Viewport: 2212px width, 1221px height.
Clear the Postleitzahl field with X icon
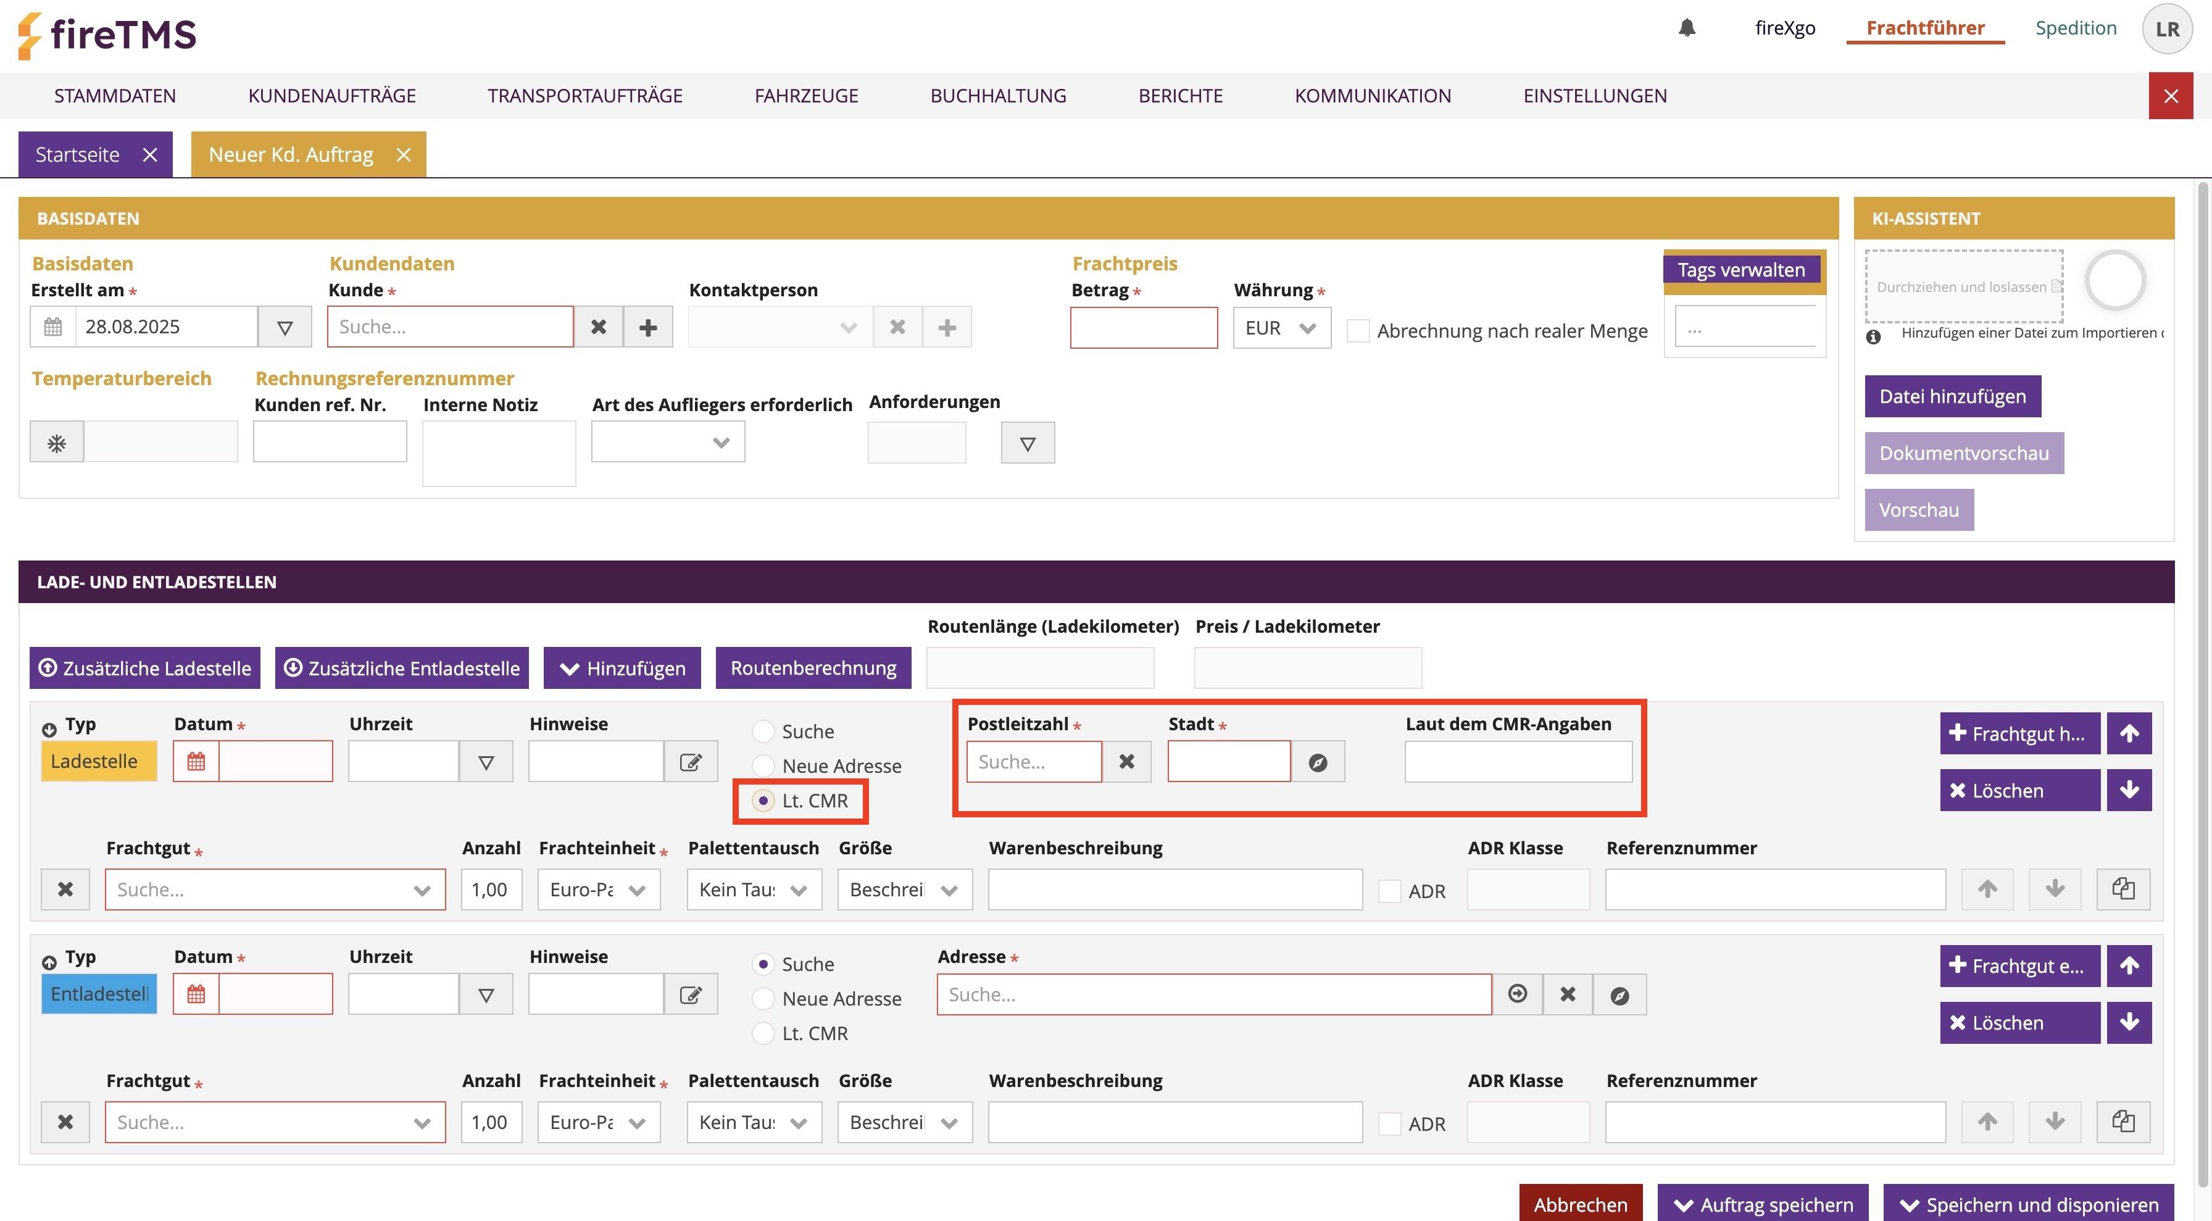click(x=1126, y=762)
